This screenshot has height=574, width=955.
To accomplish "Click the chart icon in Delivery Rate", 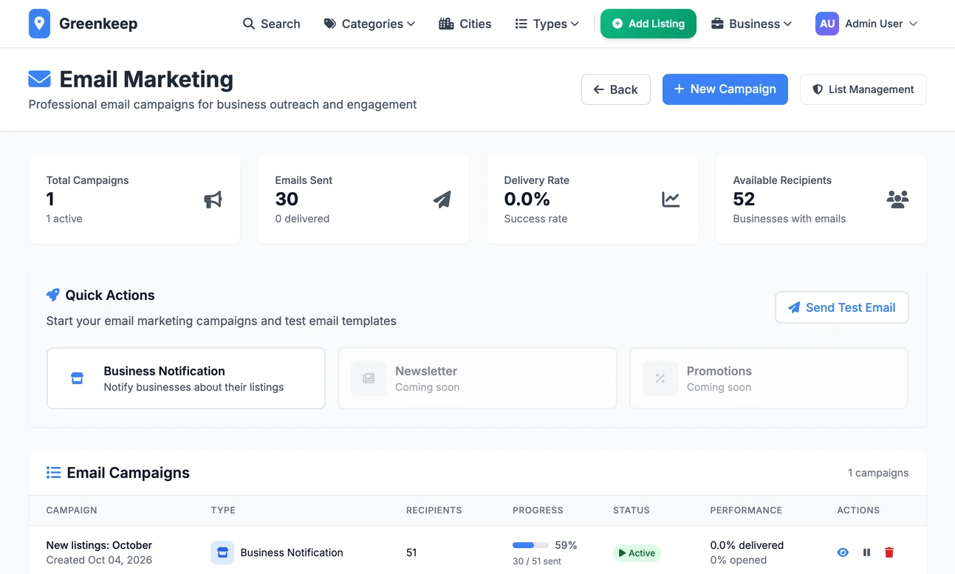I will click(671, 199).
